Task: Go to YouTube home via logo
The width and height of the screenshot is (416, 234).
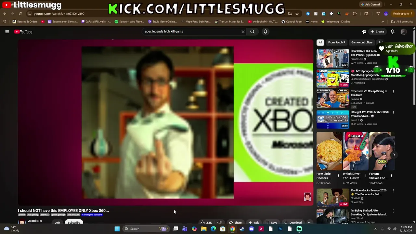Action: [x=23, y=32]
